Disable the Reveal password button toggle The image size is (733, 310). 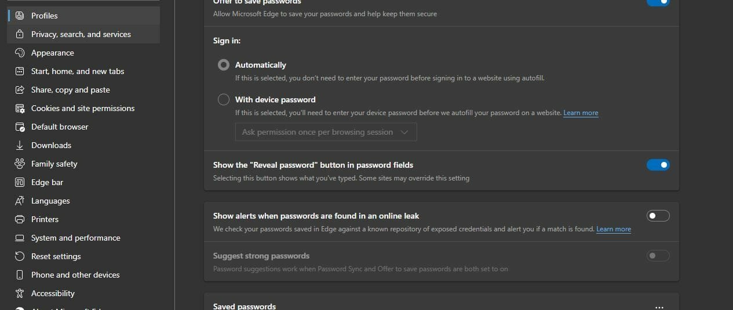pos(658,165)
